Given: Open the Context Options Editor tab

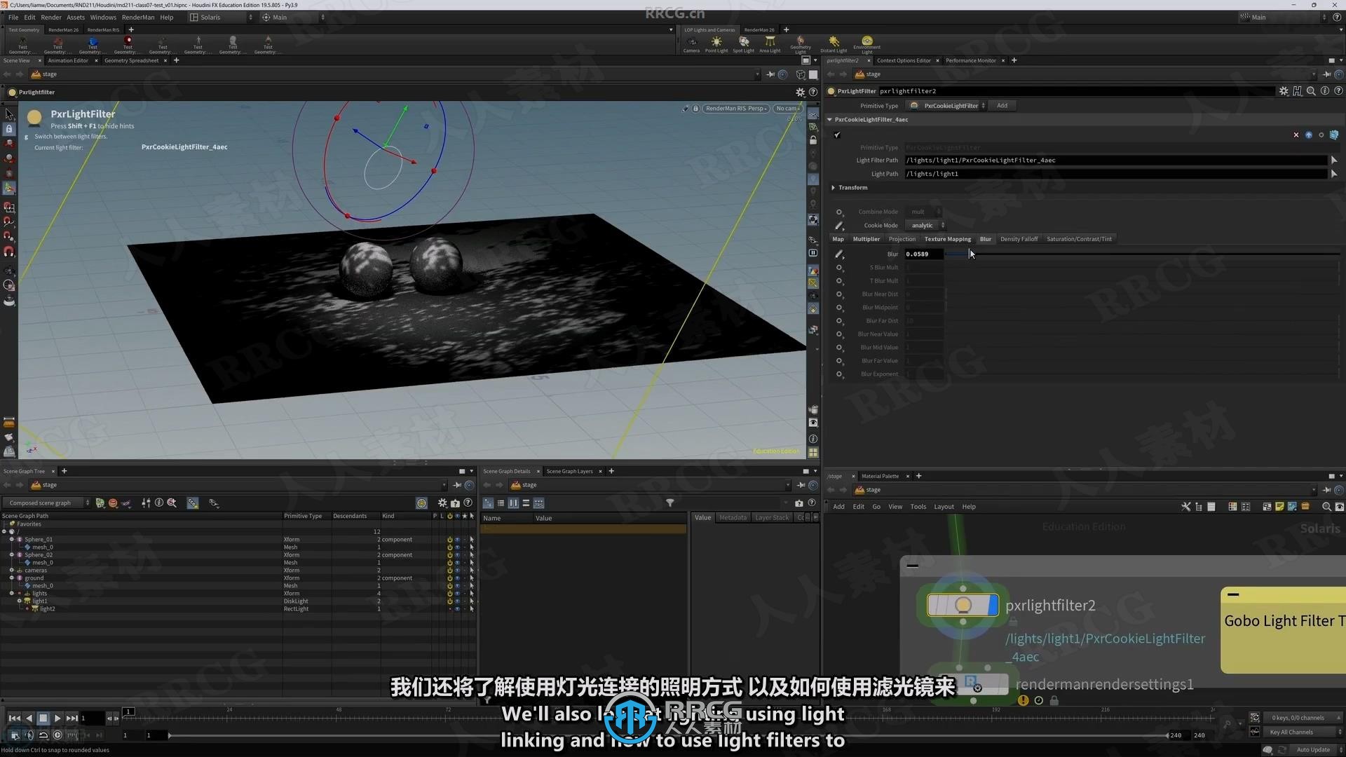Looking at the screenshot, I should point(904,61).
